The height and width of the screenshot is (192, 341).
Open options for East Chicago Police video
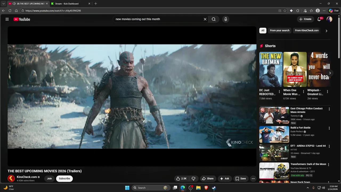click(329, 109)
